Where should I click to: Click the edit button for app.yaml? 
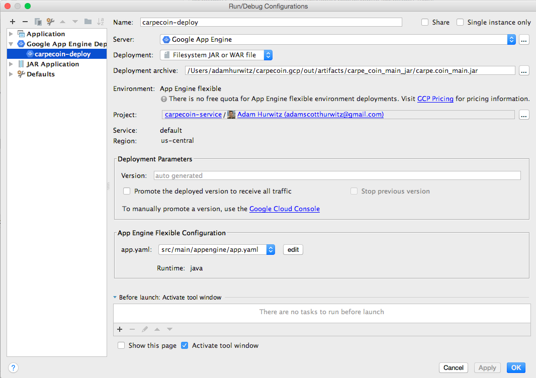click(293, 250)
